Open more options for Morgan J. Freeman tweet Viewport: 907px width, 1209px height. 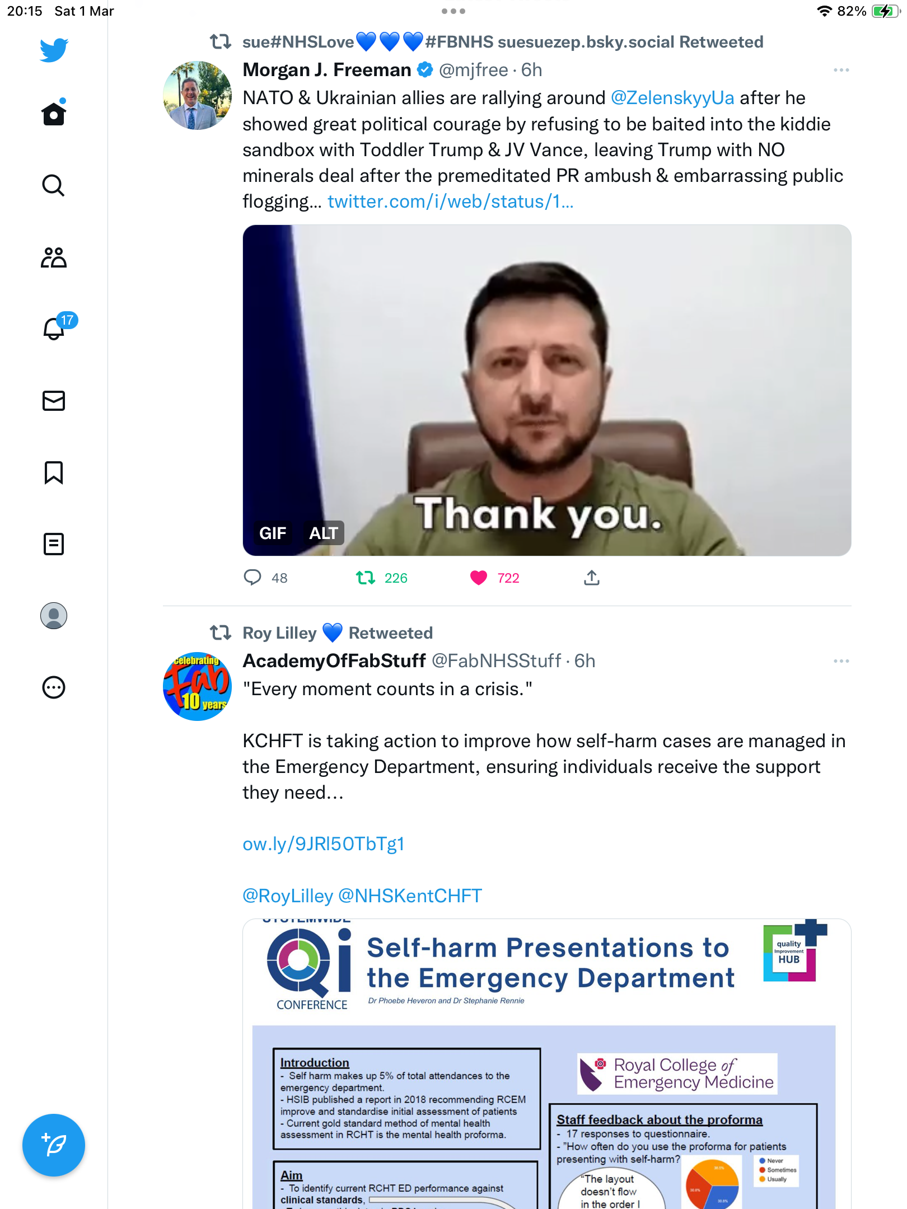tap(841, 70)
